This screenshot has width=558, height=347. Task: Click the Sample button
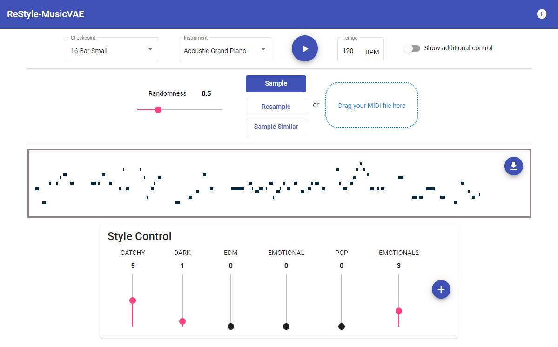[x=276, y=84]
